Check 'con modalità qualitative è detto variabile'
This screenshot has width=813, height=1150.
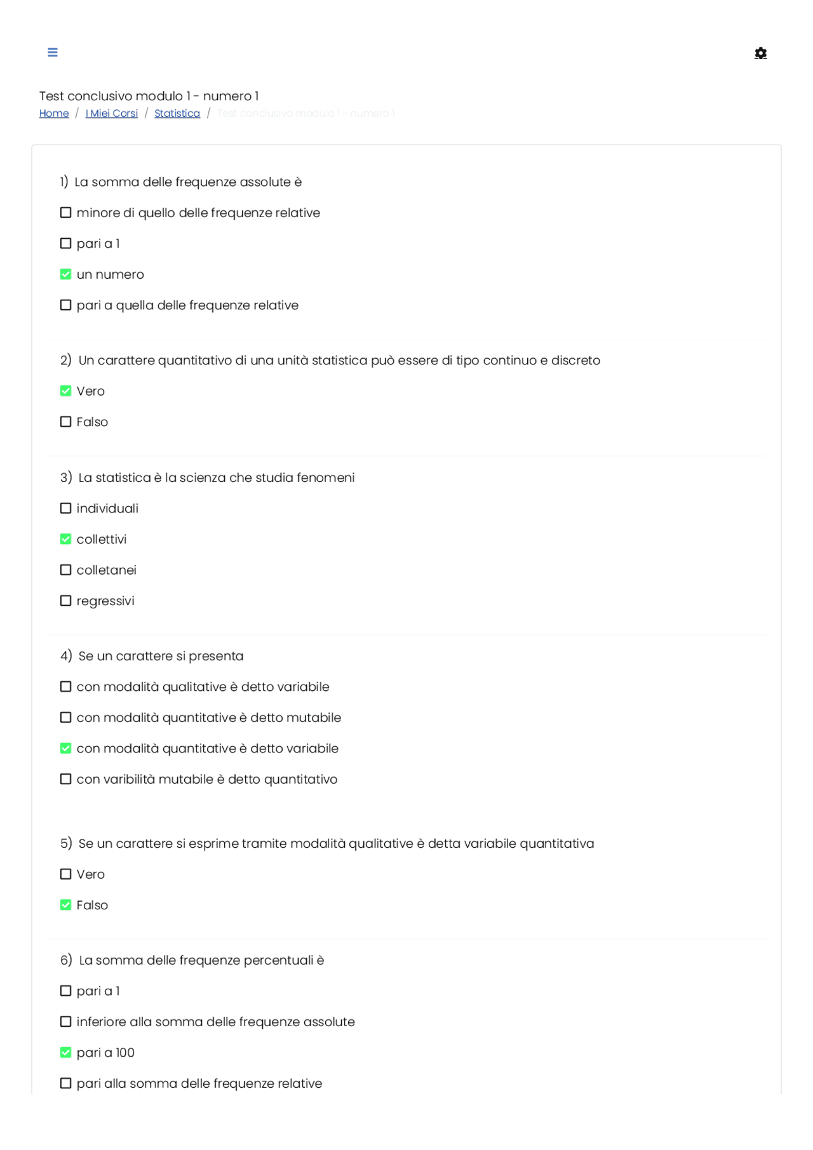coord(65,686)
